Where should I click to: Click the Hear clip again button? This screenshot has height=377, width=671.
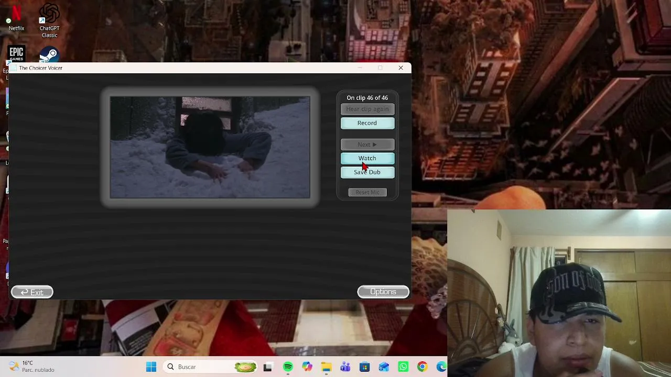point(367,109)
